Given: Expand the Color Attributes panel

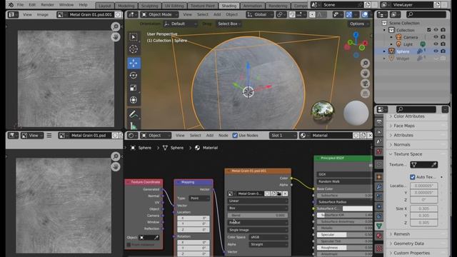Looking at the screenshot, I should pos(409,116).
